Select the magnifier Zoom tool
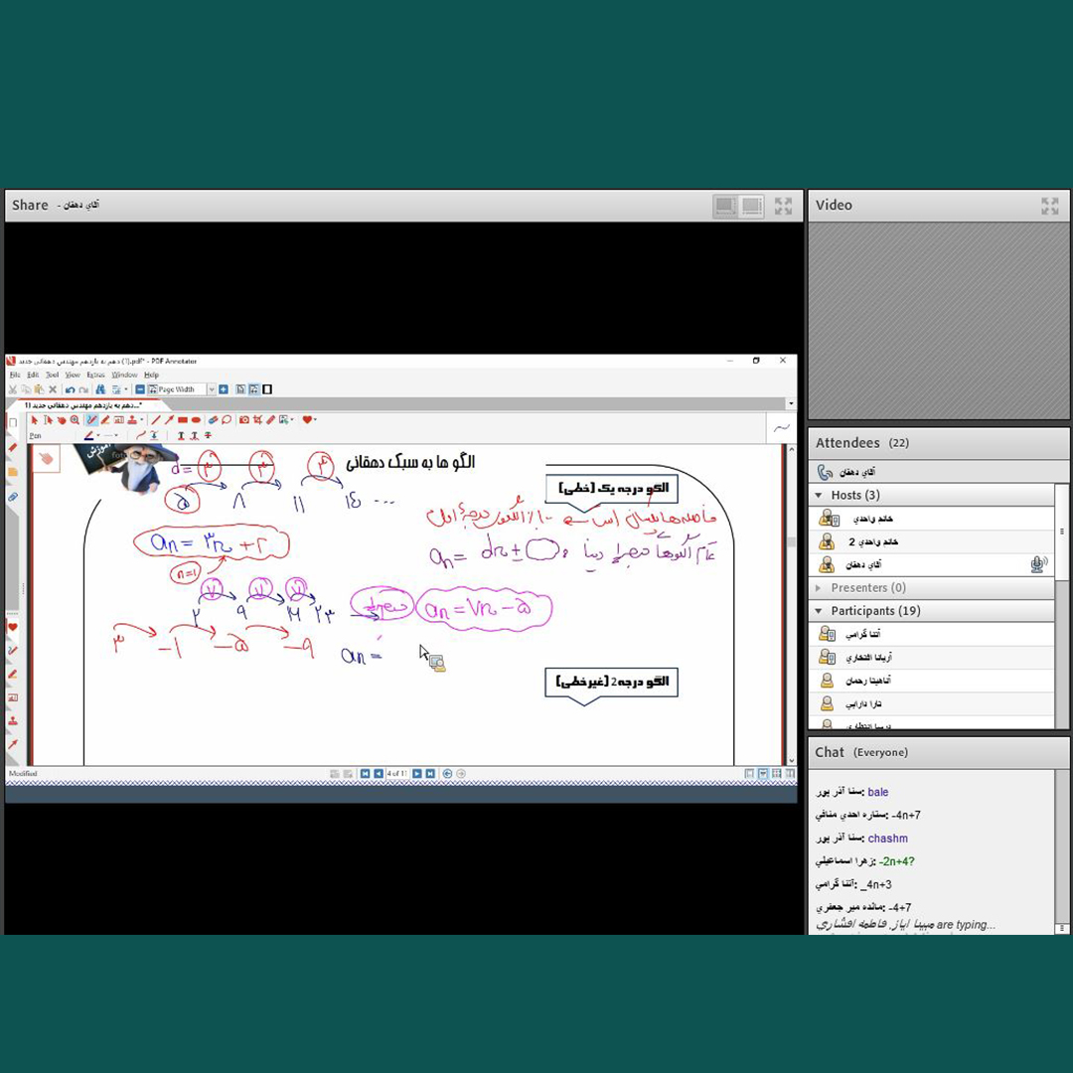 [75, 420]
